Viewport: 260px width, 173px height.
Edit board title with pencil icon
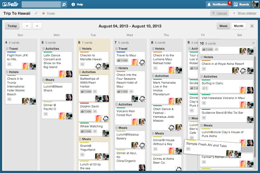[x=36, y=13]
